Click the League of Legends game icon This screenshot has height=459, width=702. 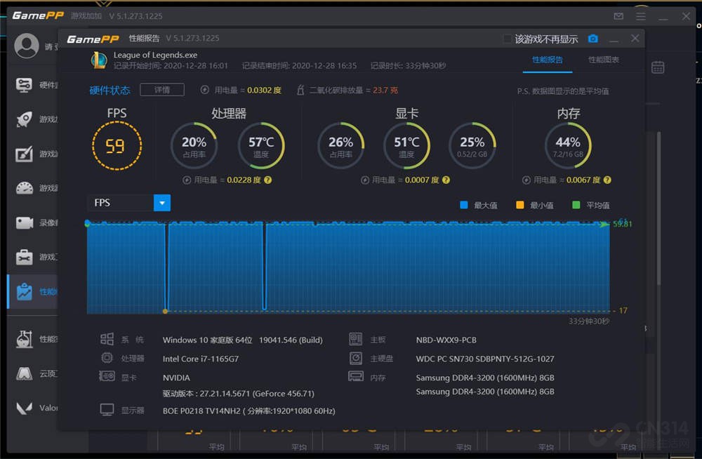99,60
